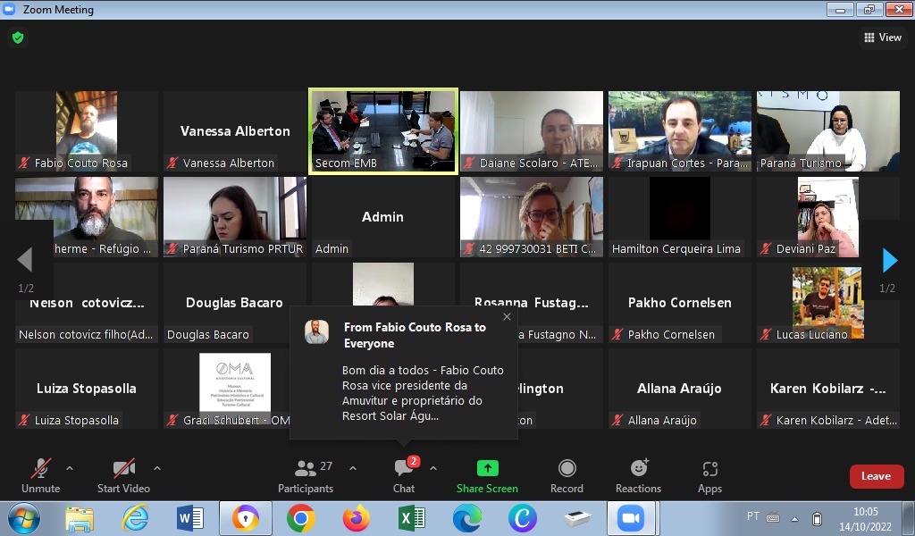Select Karen Kobilarz participant tile
This screenshot has width=915, height=536.
tap(828, 389)
